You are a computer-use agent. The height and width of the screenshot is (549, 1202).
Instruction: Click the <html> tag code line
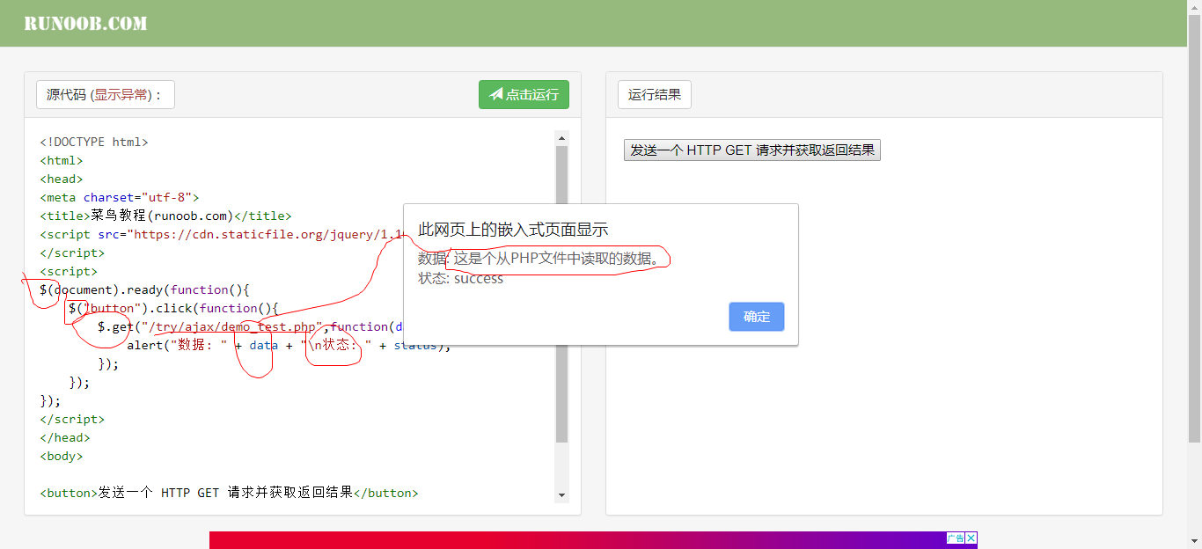click(x=62, y=160)
